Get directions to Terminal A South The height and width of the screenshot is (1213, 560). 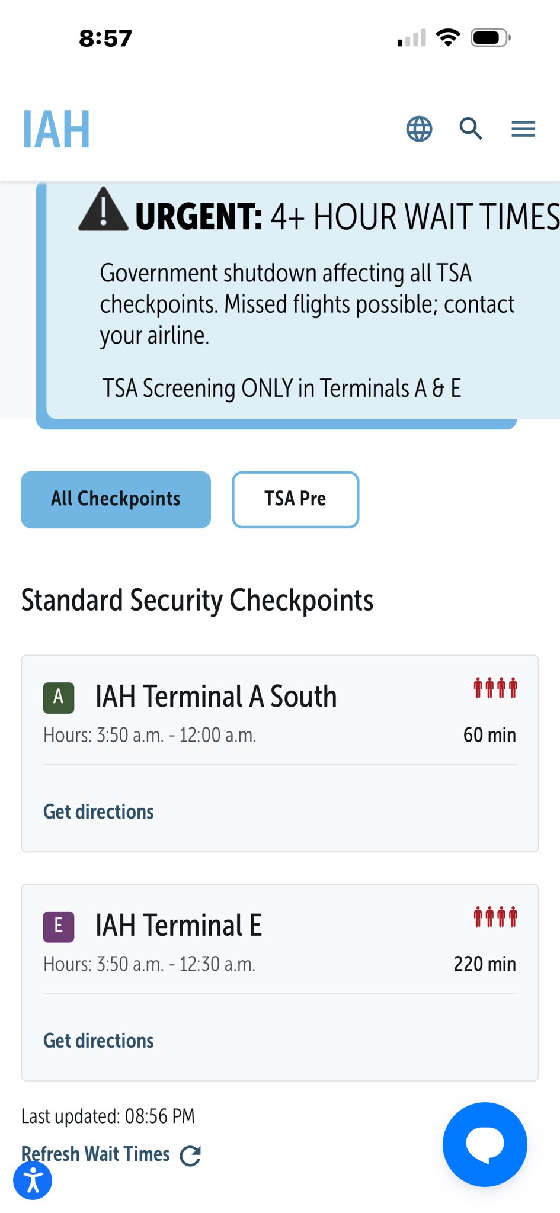coord(98,811)
